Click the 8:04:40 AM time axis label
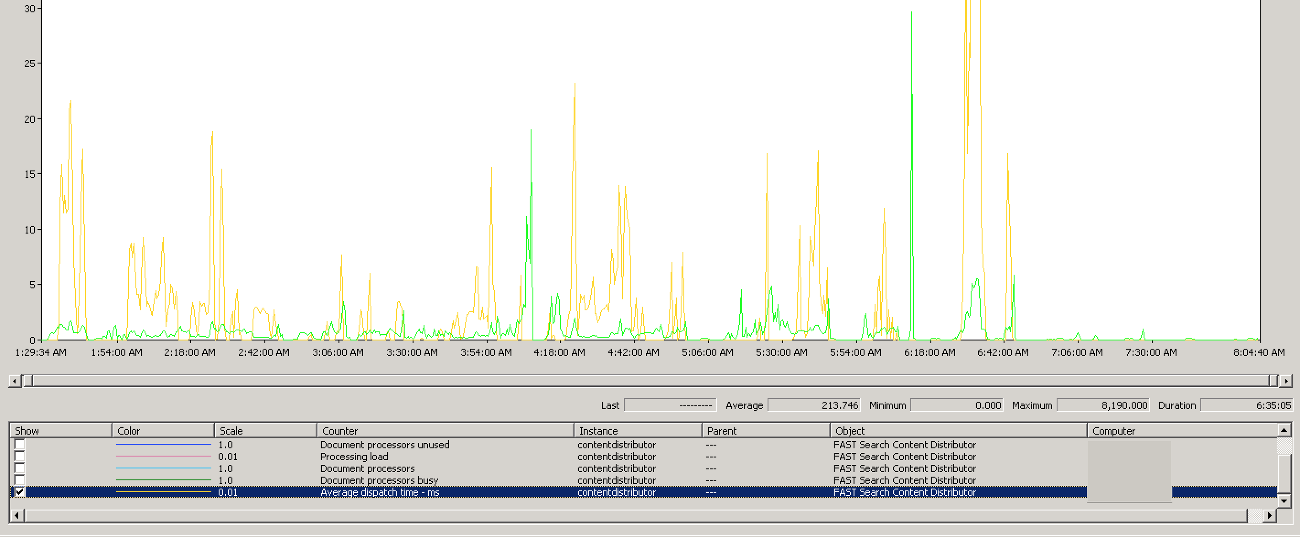 coord(1259,352)
